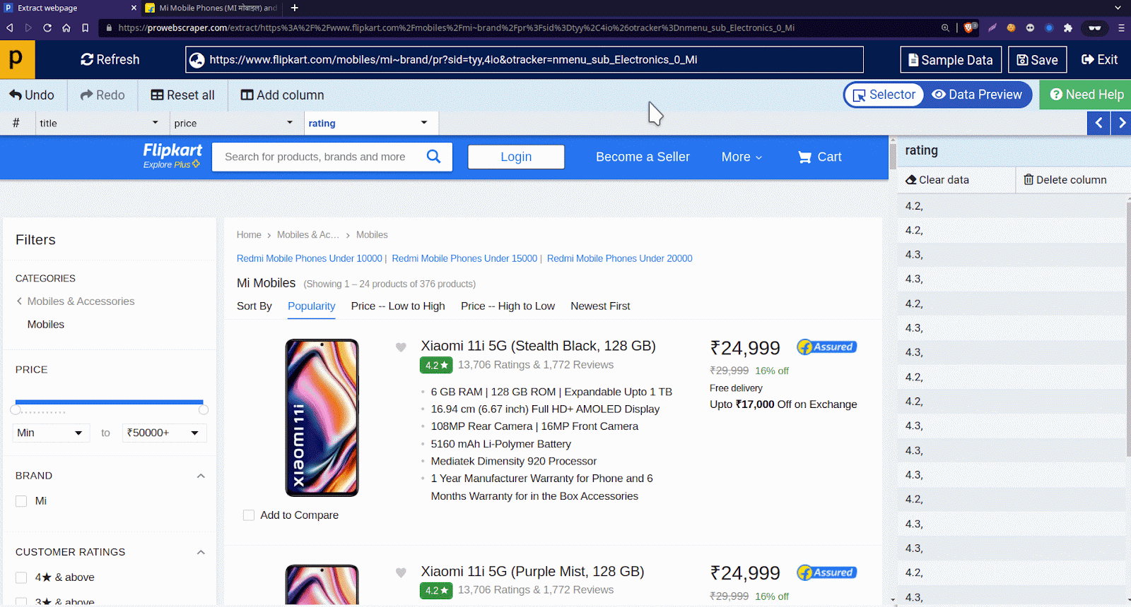
Task: Sort by Price -- High to Low
Action: pyautogui.click(x=508, y=306)
